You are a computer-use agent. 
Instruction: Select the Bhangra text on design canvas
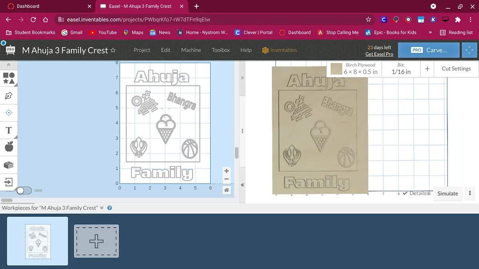pyautogui.click(x=182, y=100)
